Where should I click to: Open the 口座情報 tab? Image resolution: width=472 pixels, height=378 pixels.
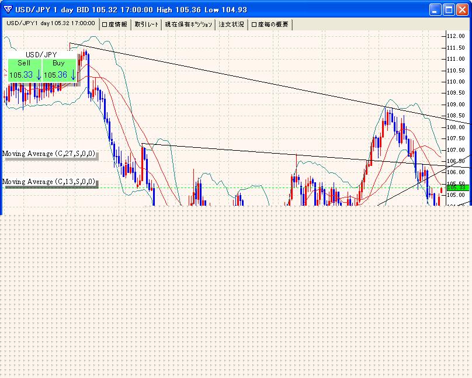(x=115, y=25)
